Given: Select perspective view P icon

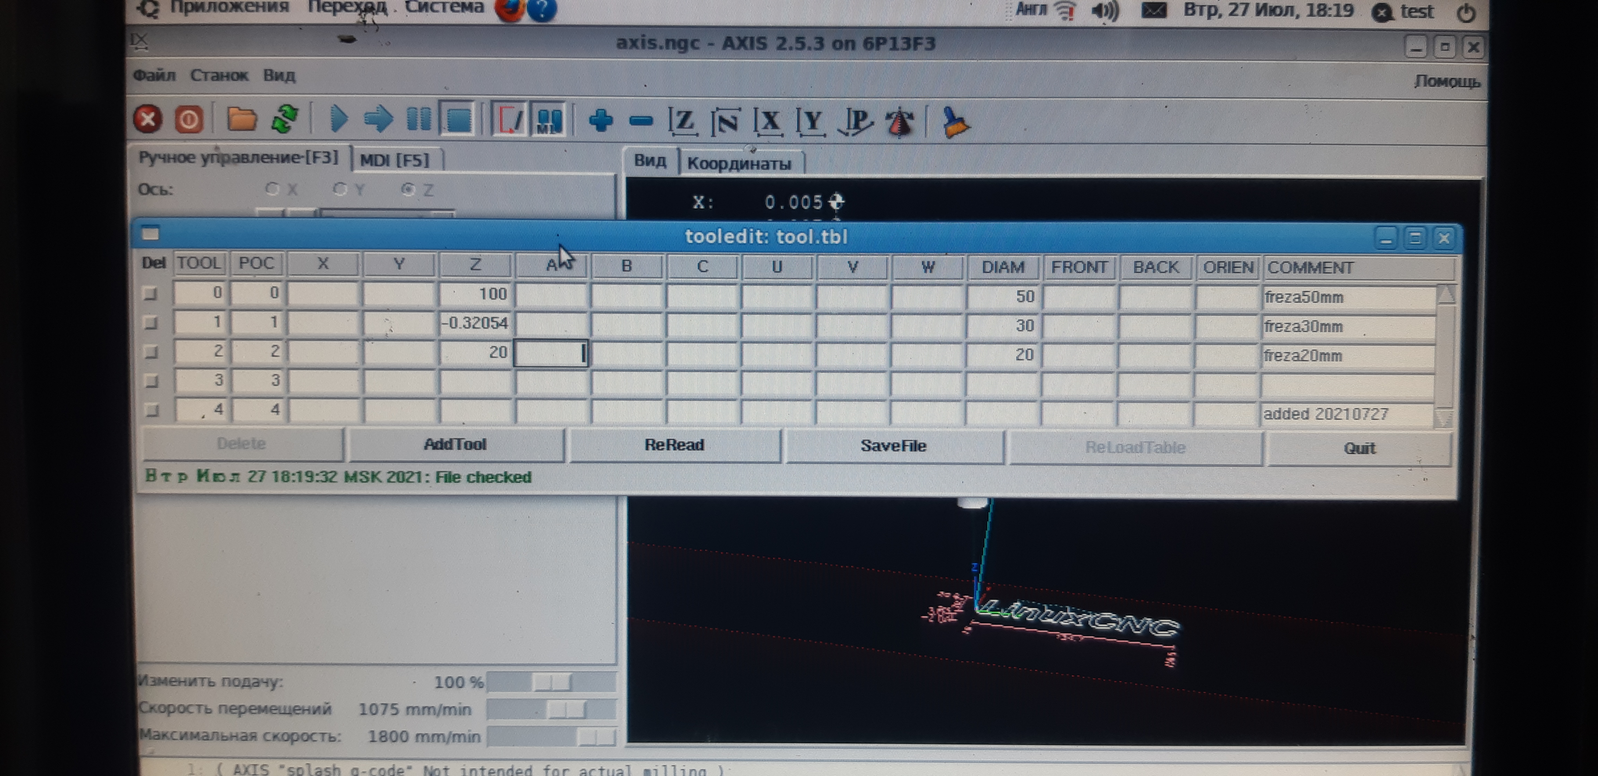Looking at the screenshot, I should [x=857, y=122].
